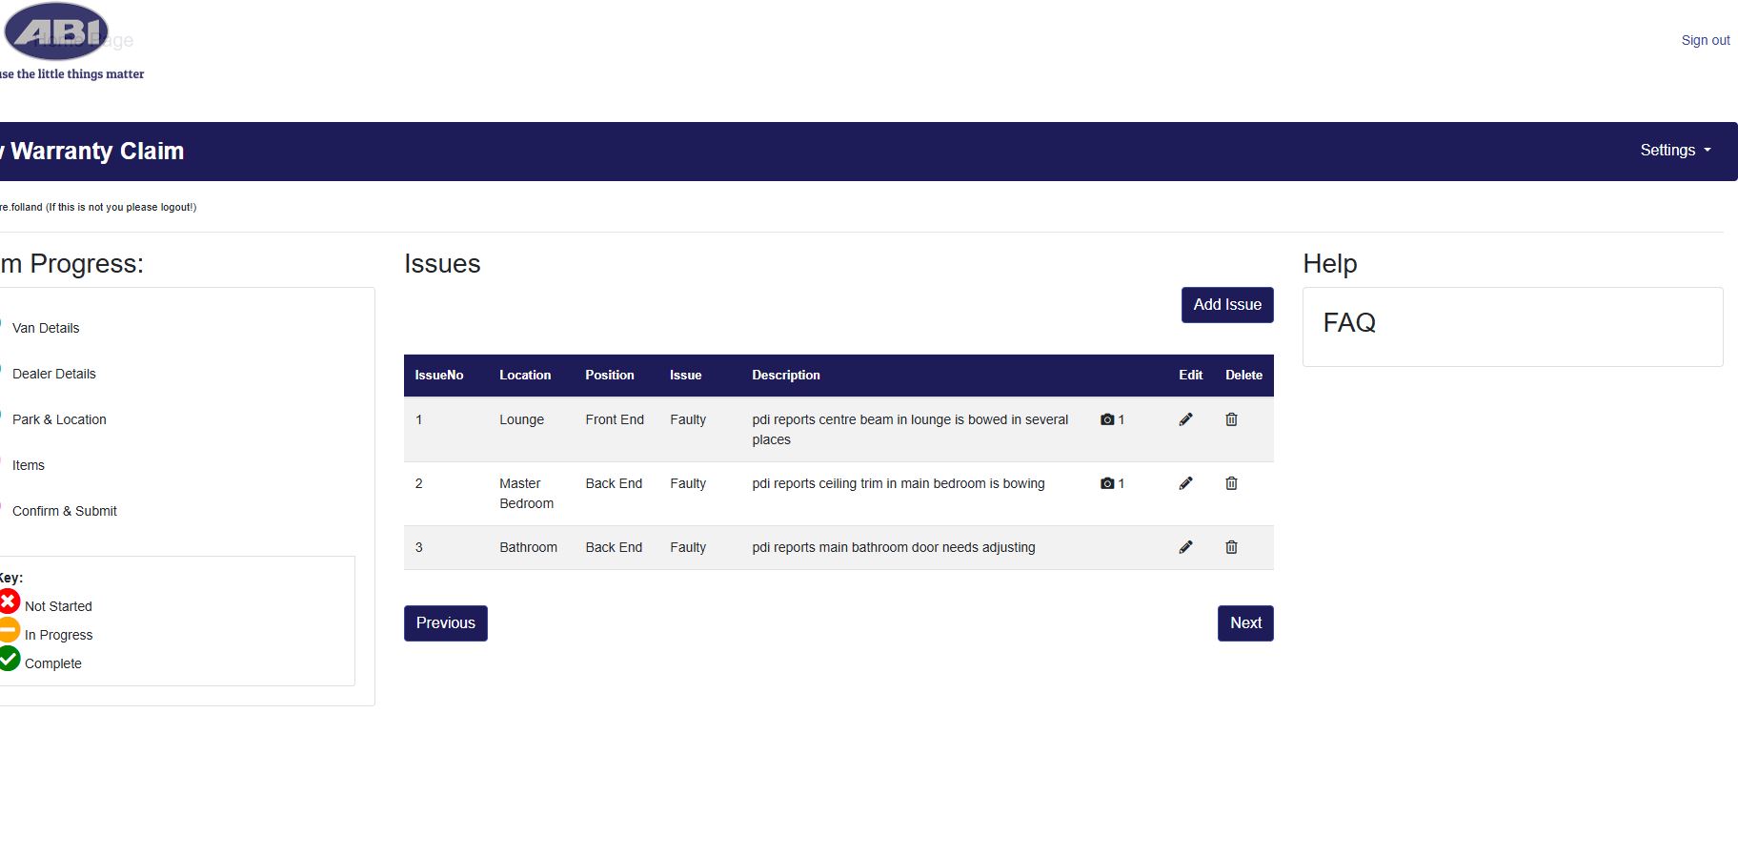Screen dimensions: 1738x856
Task: Delete the Master Bedroom issue
Action: (1231, 483)
